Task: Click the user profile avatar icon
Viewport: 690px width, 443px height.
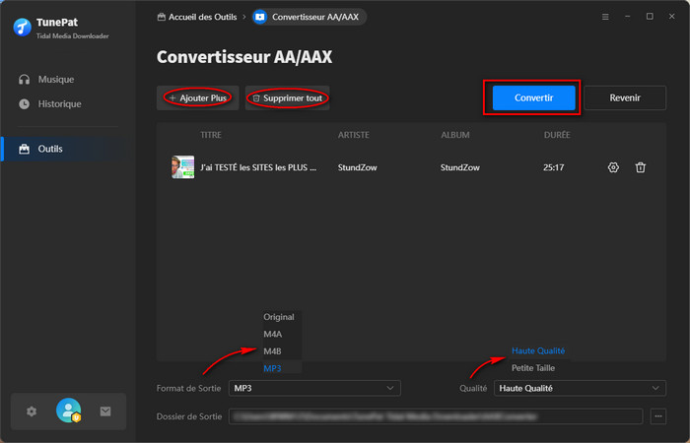Action: [x=68, y=411]
